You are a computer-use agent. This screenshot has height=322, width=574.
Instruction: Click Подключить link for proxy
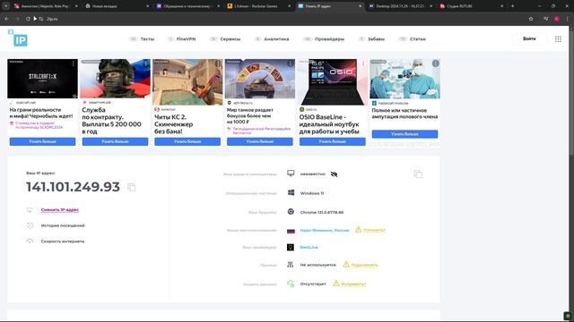[364, 265]
